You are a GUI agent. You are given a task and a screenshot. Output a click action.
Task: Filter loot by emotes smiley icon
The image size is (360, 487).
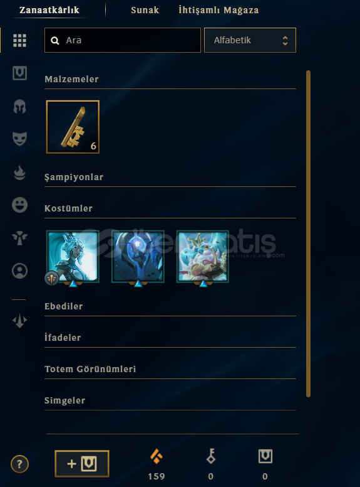pos(19,205)
